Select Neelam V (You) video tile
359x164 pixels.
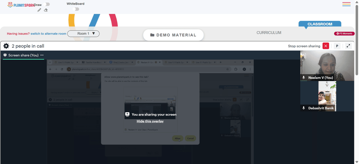pyautogui.click(x=327, y=66)
